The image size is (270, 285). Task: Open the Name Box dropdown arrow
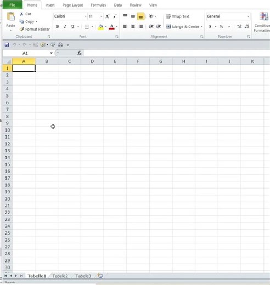[x=51, y=53]
